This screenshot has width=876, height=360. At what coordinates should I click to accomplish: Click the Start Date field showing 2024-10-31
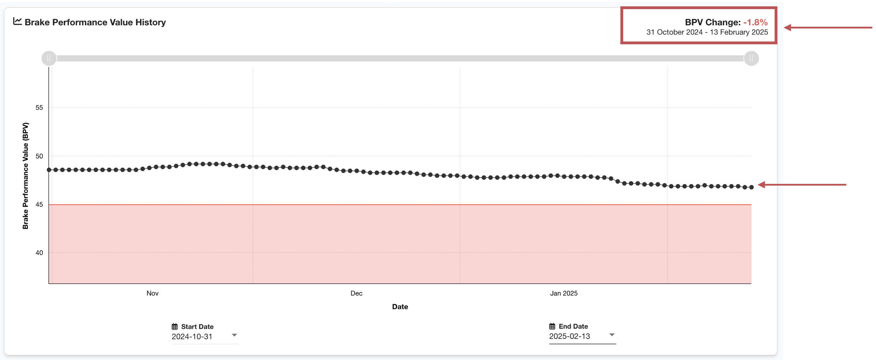point(192,336)
